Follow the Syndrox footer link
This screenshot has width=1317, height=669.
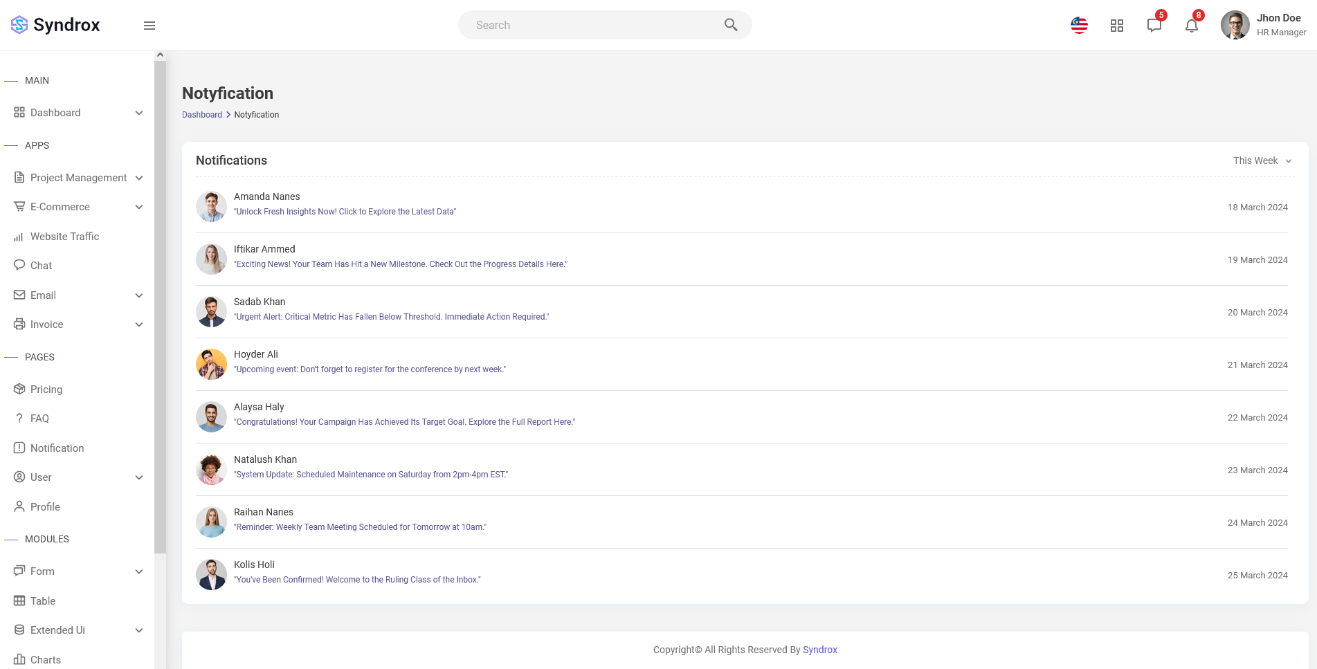click(819, 650)
